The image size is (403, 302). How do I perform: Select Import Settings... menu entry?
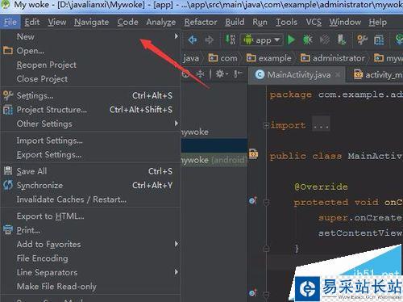click(90, 141)
